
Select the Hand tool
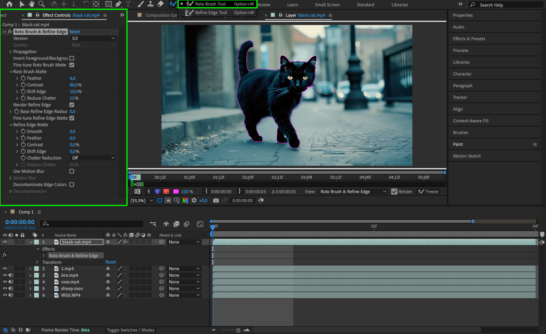32,4
